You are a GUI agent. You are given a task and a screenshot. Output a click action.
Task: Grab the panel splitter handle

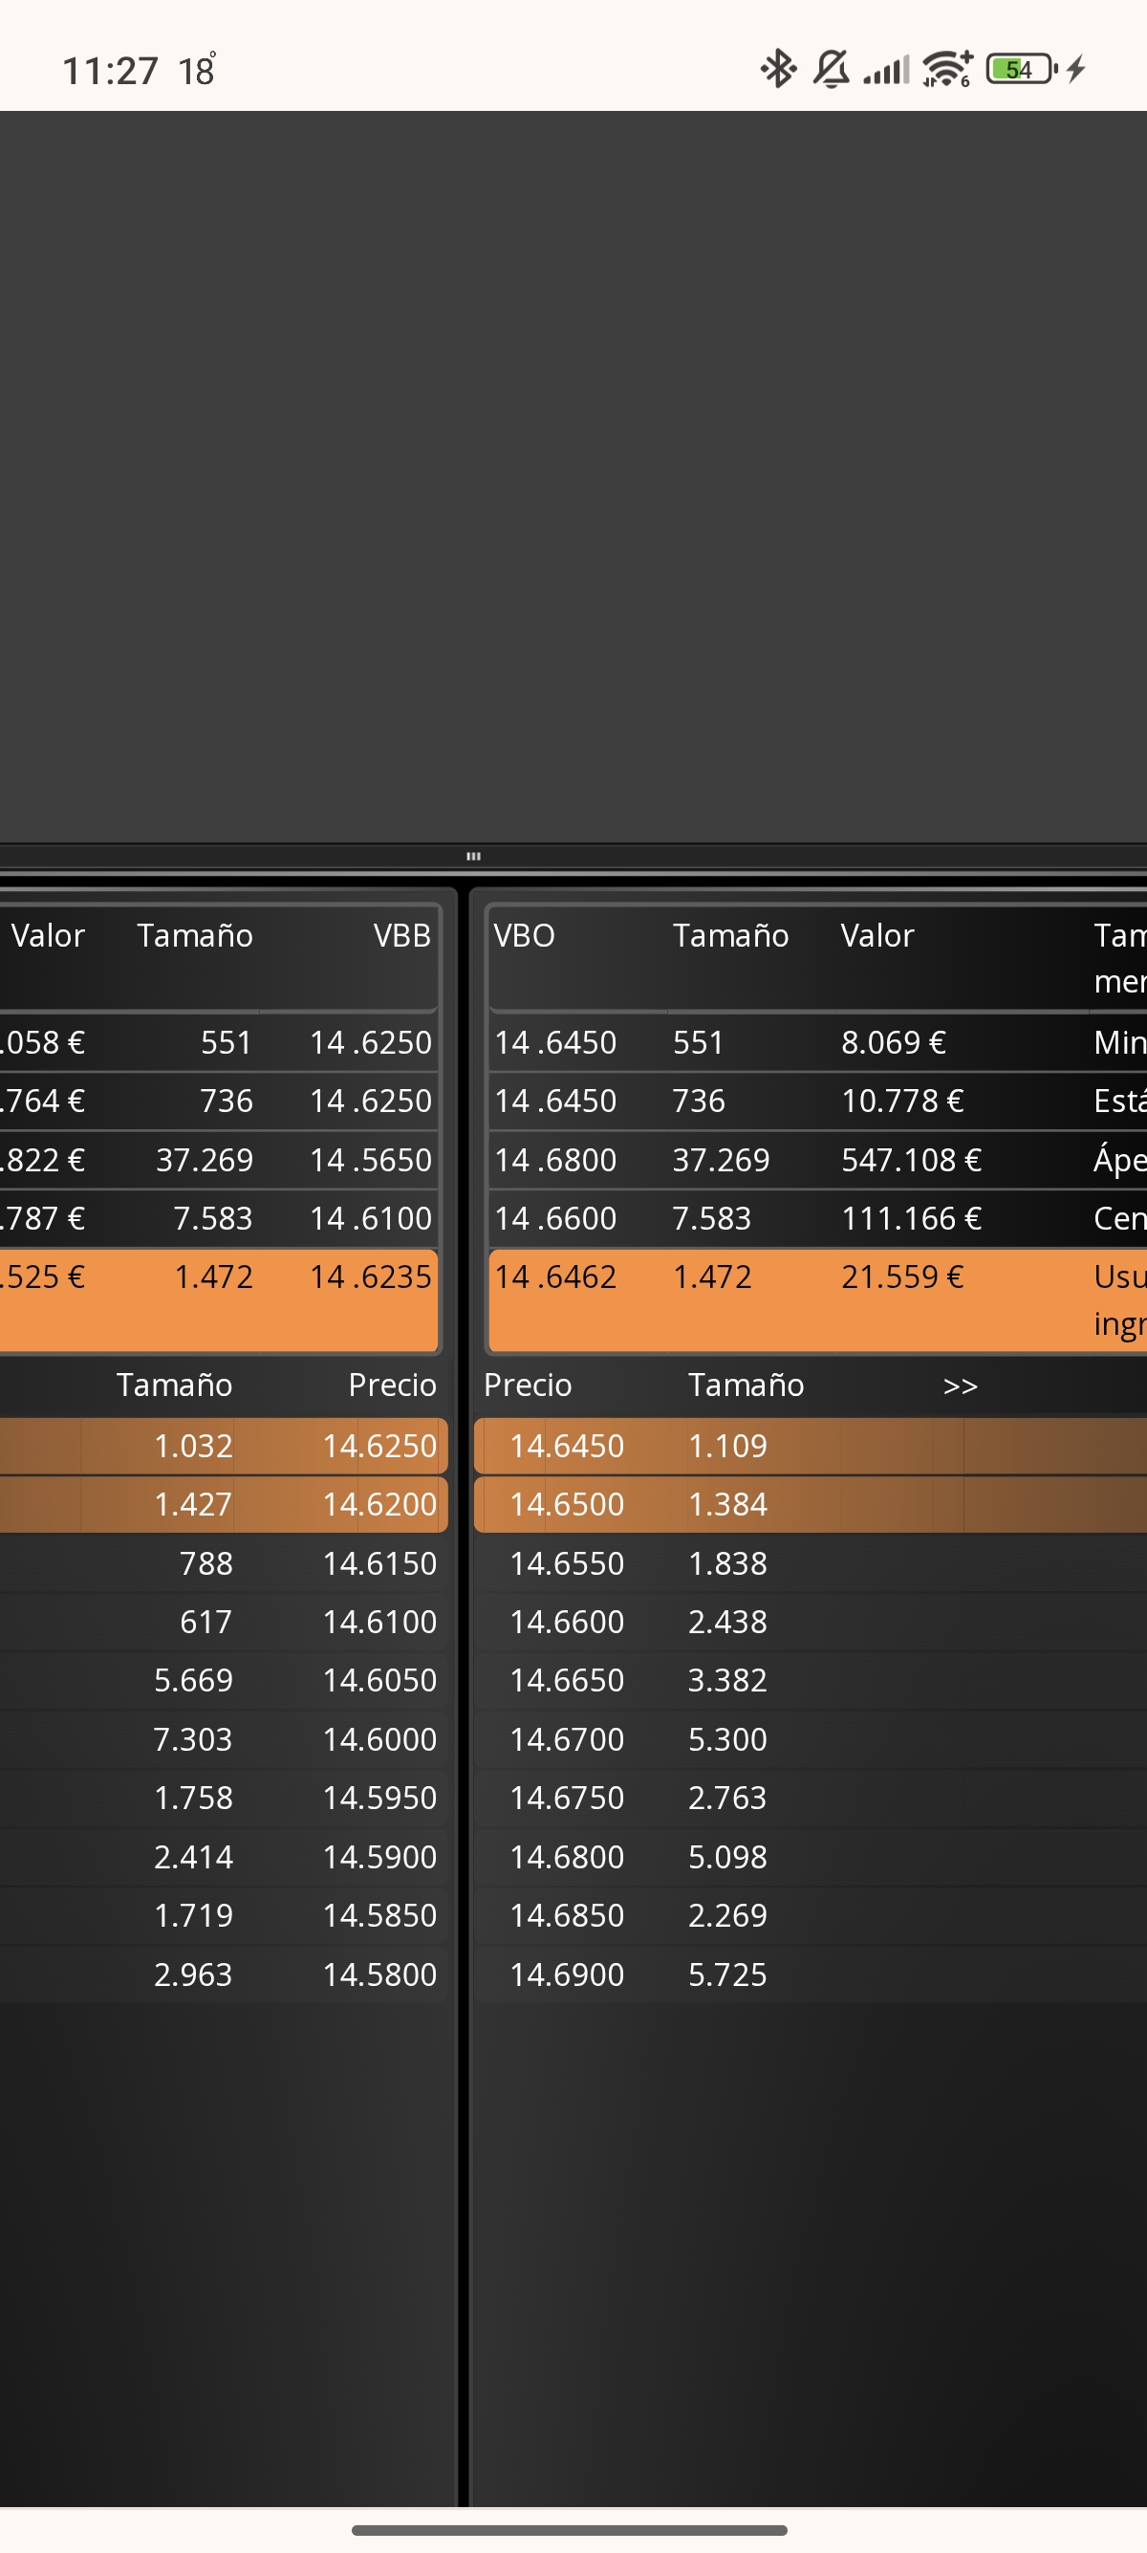[473, 857]
